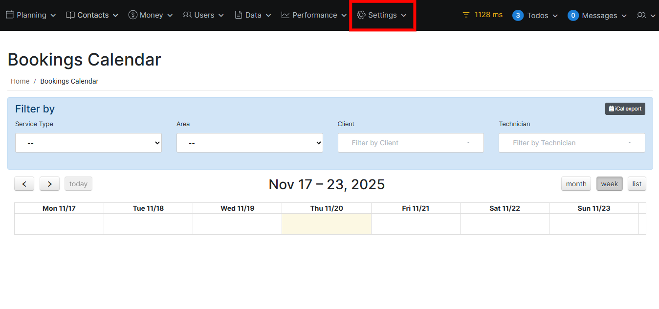Click the Performance chart icon
The width and height of the screenshot is (659, 309).
(286, 15)
